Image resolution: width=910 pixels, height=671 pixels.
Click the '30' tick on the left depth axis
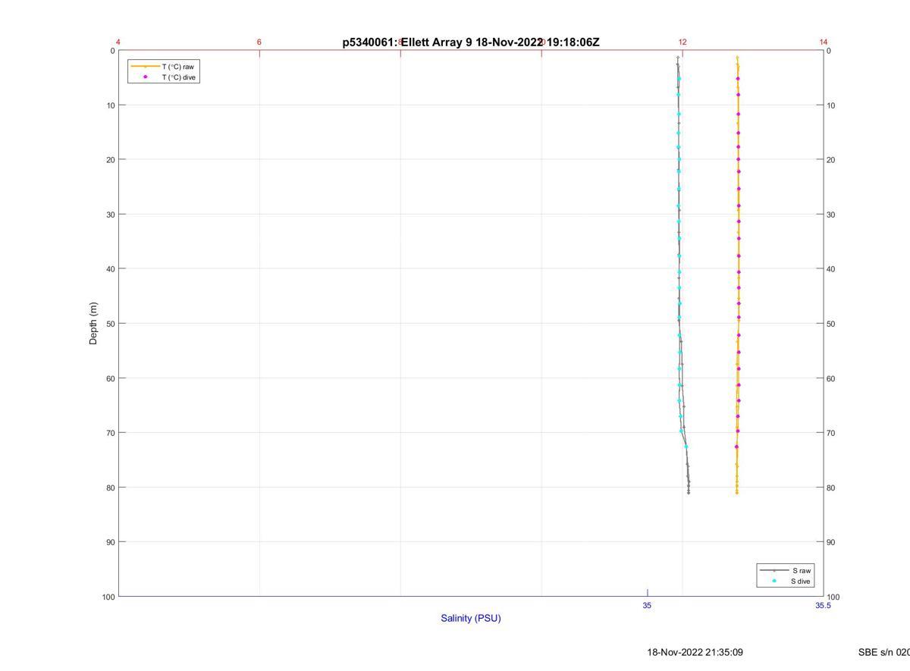tap(110, 215)
